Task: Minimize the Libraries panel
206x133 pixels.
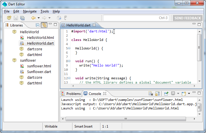Action: point(50,24)
